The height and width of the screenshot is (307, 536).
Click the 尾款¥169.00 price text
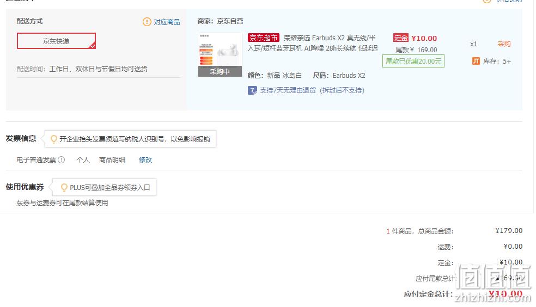416,50
